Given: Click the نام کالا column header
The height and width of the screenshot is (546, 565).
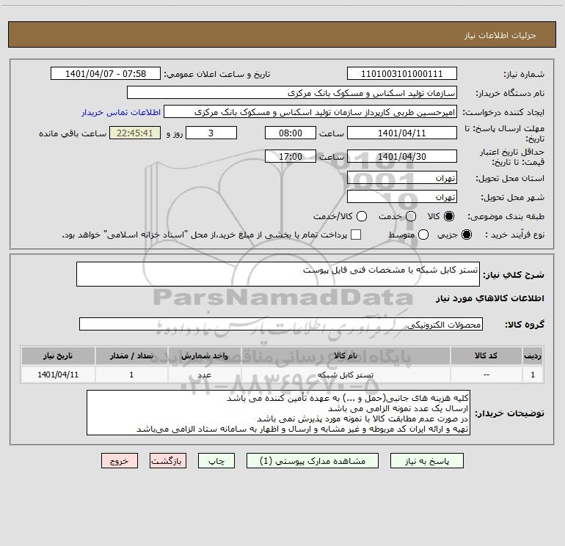Looking at the screenshot, I should [346, 355].
